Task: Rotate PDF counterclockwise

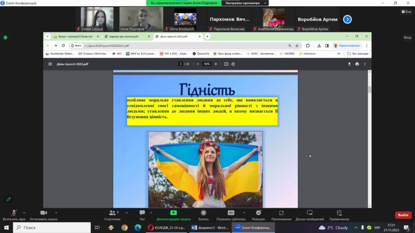Action: click(233, 64)
